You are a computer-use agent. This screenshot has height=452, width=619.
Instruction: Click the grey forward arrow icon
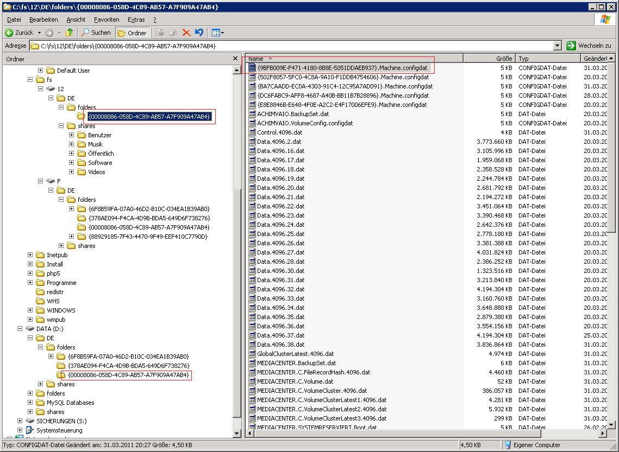point(49,33)
